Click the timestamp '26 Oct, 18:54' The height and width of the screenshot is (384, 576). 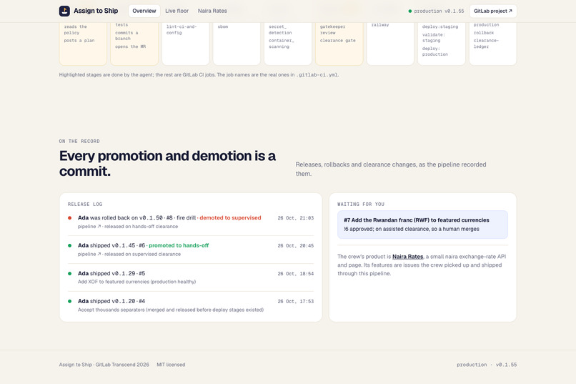click(x=296, y=274)
